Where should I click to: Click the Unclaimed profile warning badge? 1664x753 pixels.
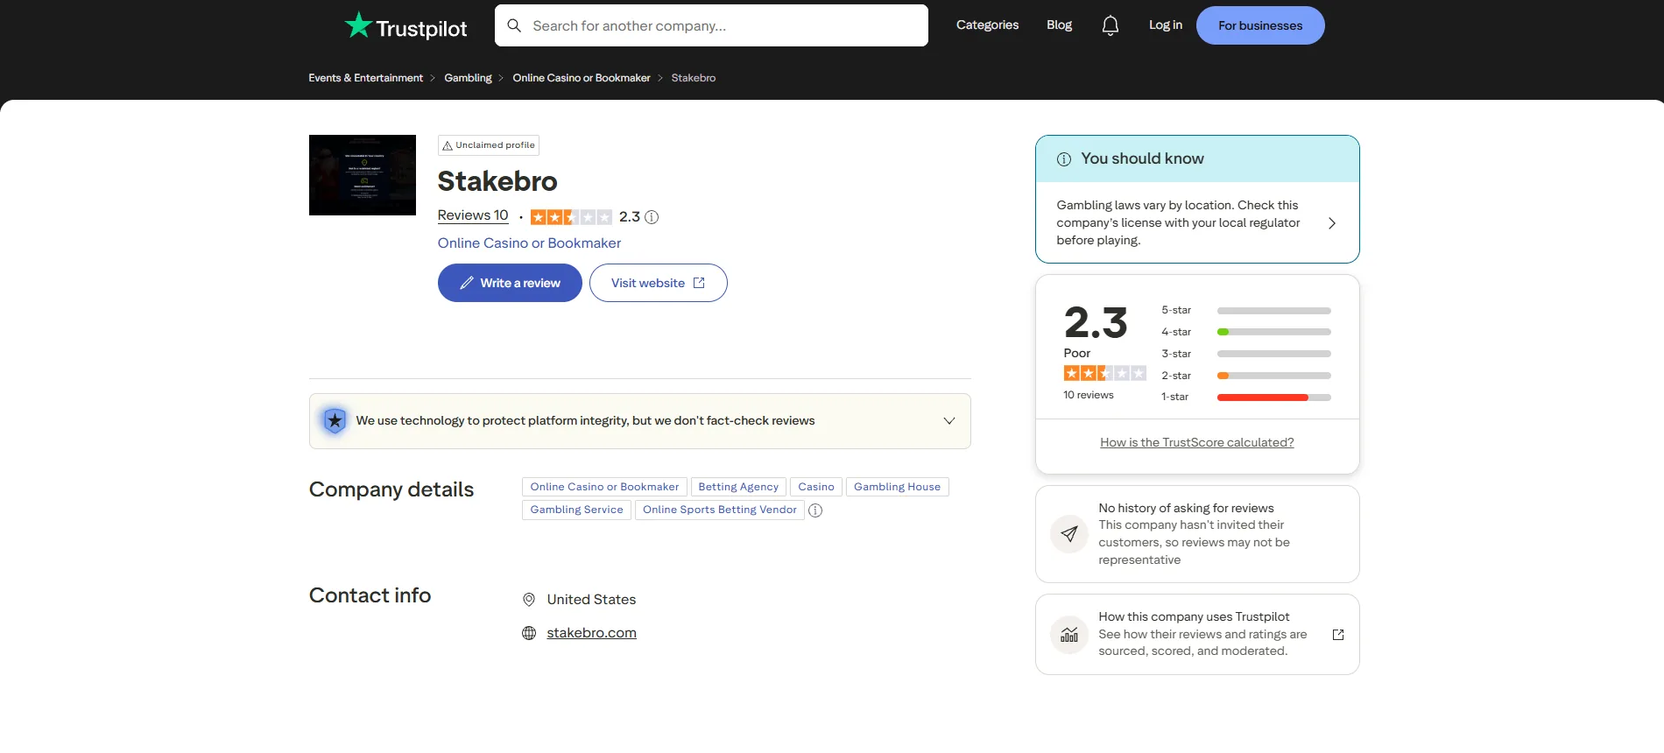(x=489, y=145)
